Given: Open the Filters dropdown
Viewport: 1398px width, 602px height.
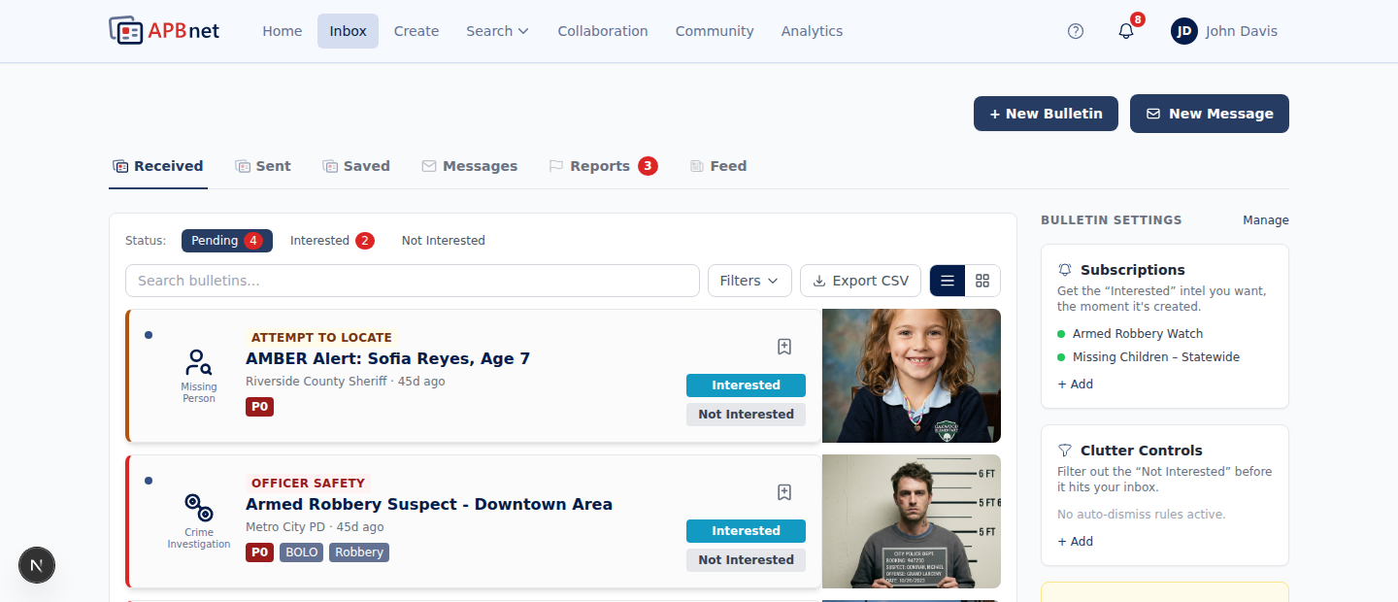Looking at the screenshot, I should pos(749,281).
